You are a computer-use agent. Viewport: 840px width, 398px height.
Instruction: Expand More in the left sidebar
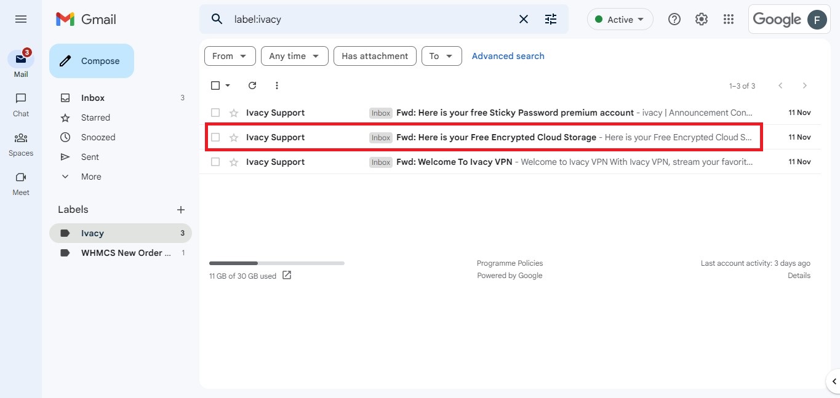(x=91, y=177)
